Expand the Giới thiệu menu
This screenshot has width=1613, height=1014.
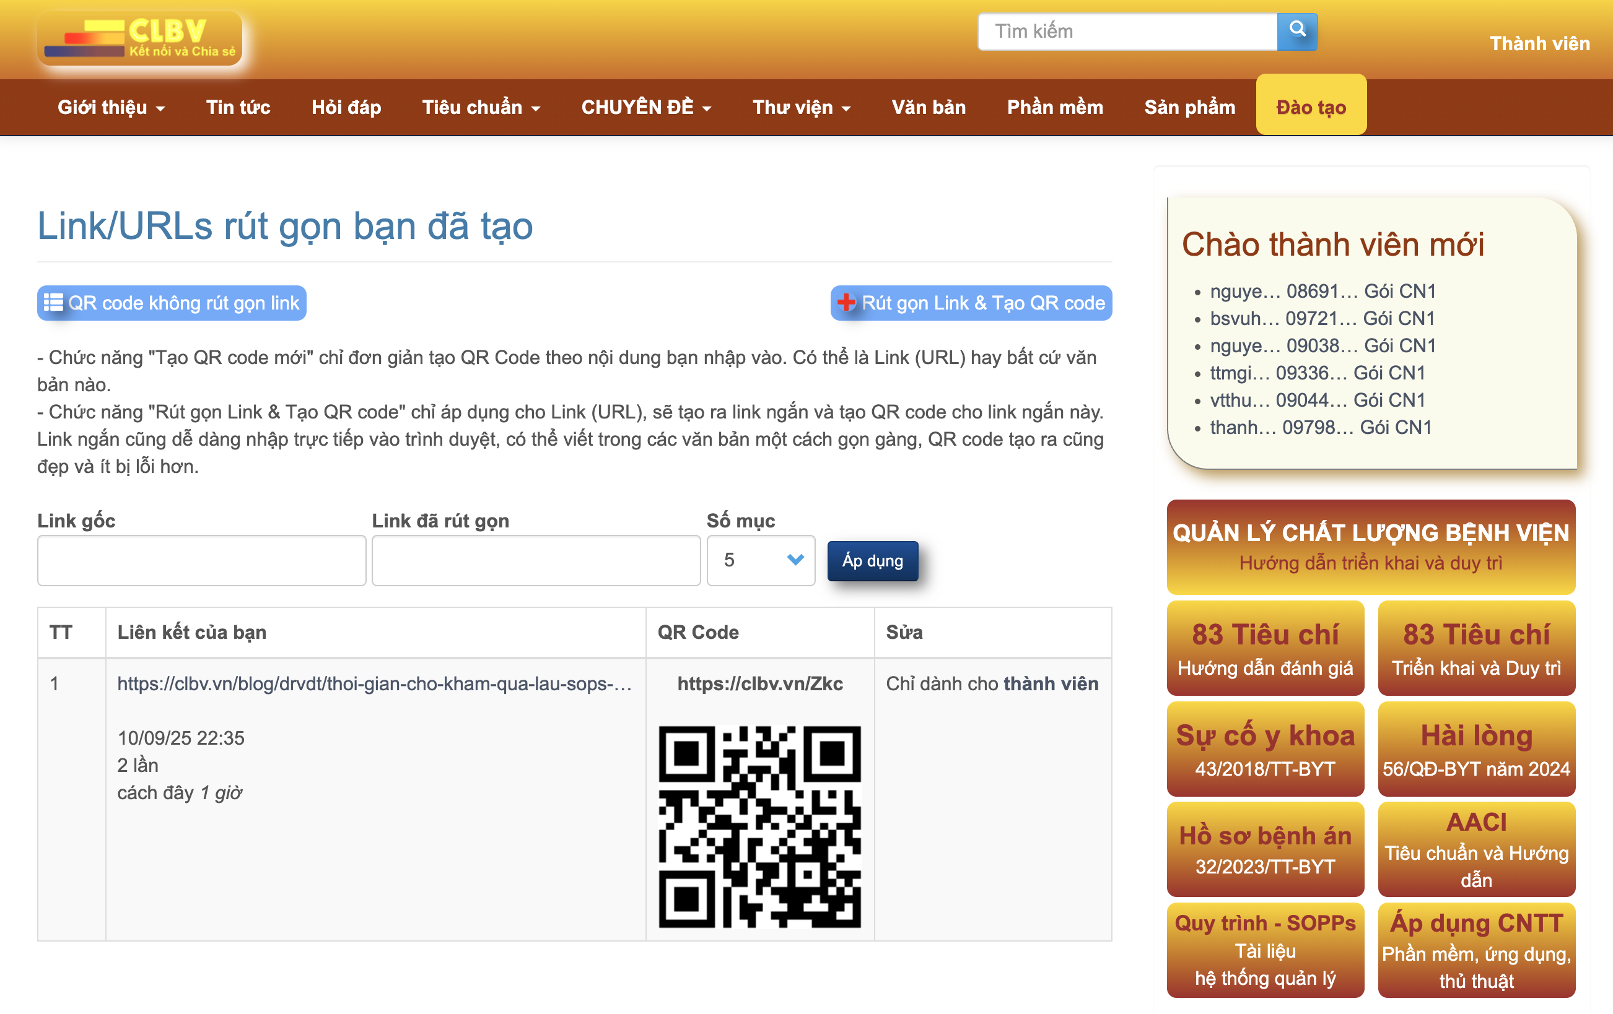110,107
